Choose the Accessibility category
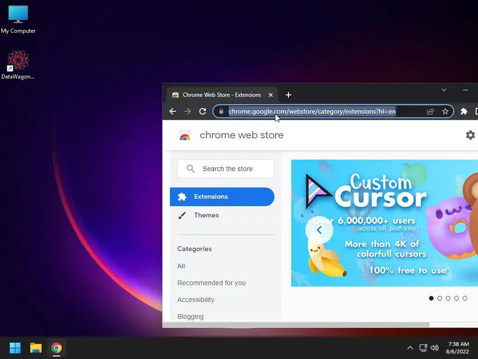 [x=196, y=300]
